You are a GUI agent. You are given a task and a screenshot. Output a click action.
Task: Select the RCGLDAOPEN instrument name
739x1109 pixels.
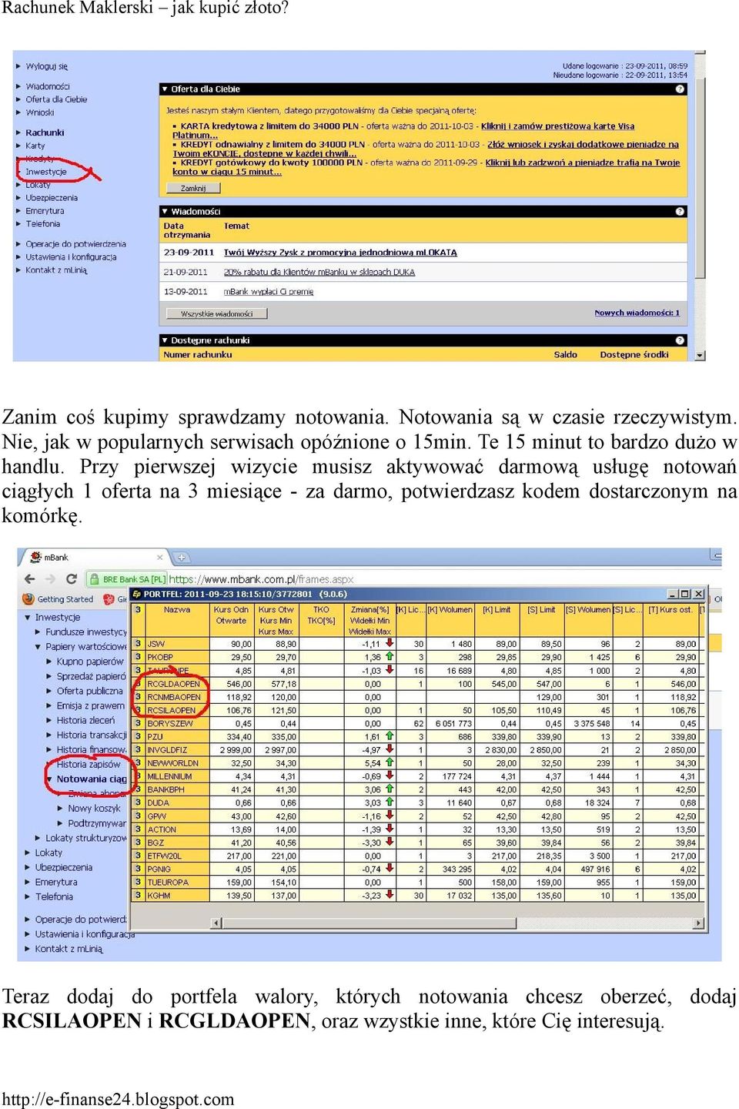coord(173,684)
